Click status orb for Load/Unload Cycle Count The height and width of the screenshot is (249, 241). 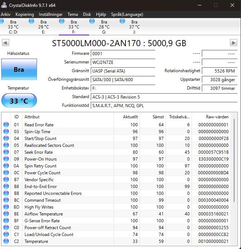(x=6, y=235)
